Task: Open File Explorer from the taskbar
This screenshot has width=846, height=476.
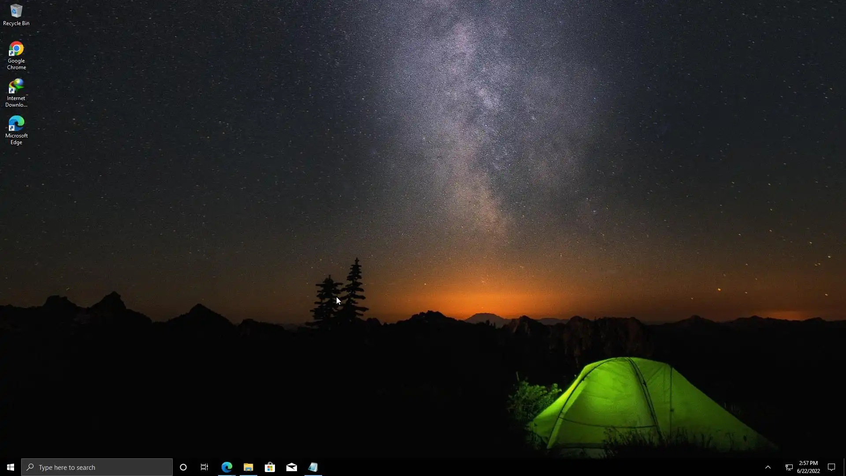Action: pyautogui.click(x=249, y=467)
